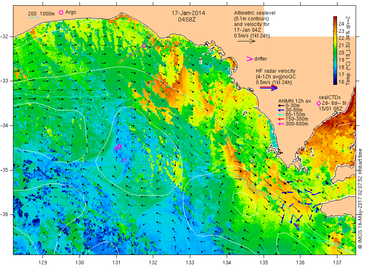The image size is (365, 268).
Task: Click the Argo float marker near 131.2E 34.8S
Action: click(125, 160)
